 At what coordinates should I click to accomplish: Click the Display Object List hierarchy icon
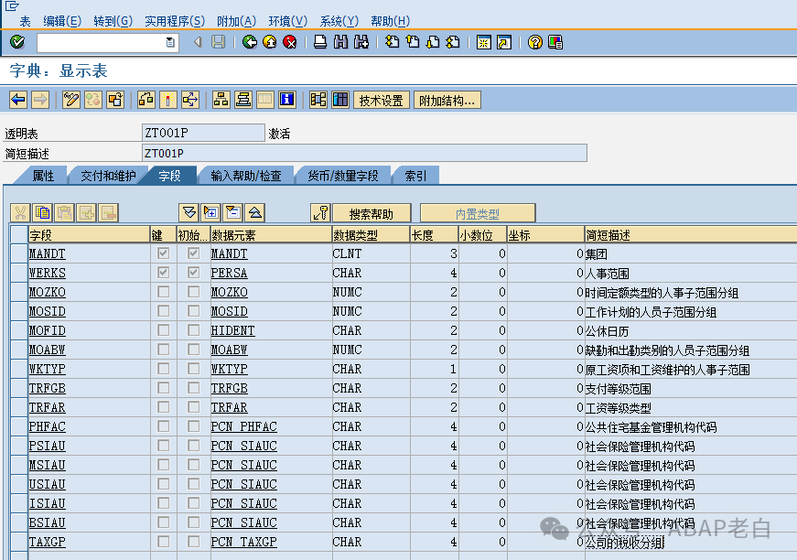[x=221, y=100]
